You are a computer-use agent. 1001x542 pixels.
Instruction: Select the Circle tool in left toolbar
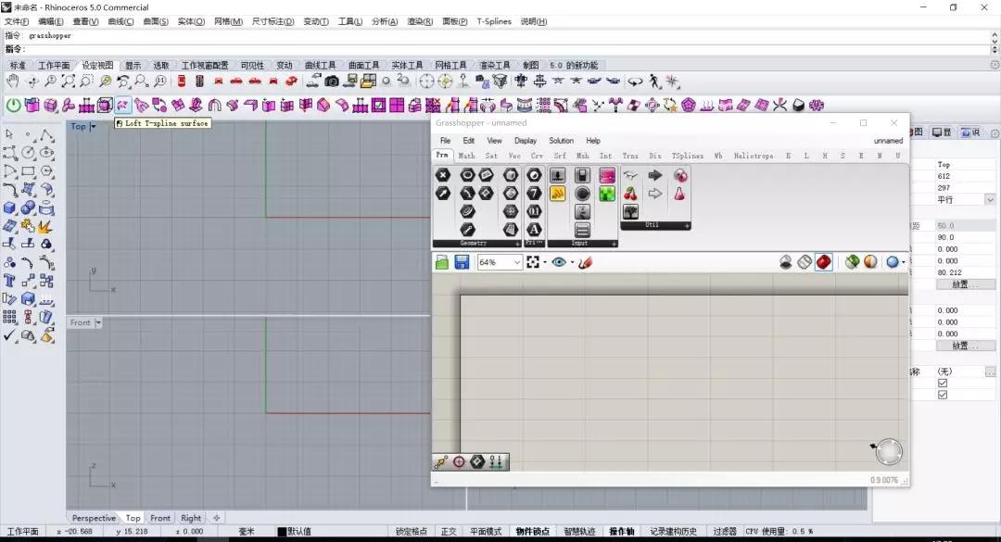[28, 153]
